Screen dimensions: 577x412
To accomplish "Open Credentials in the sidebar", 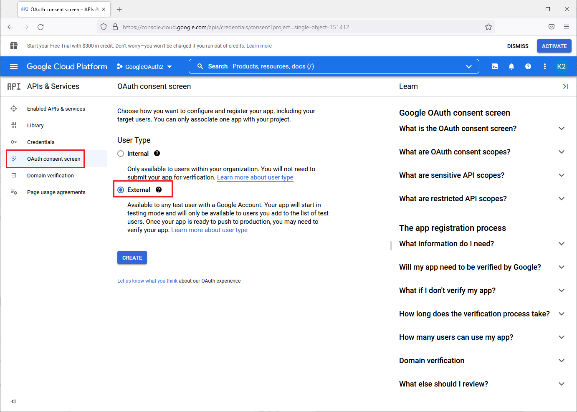I will (x=41, y=142).
